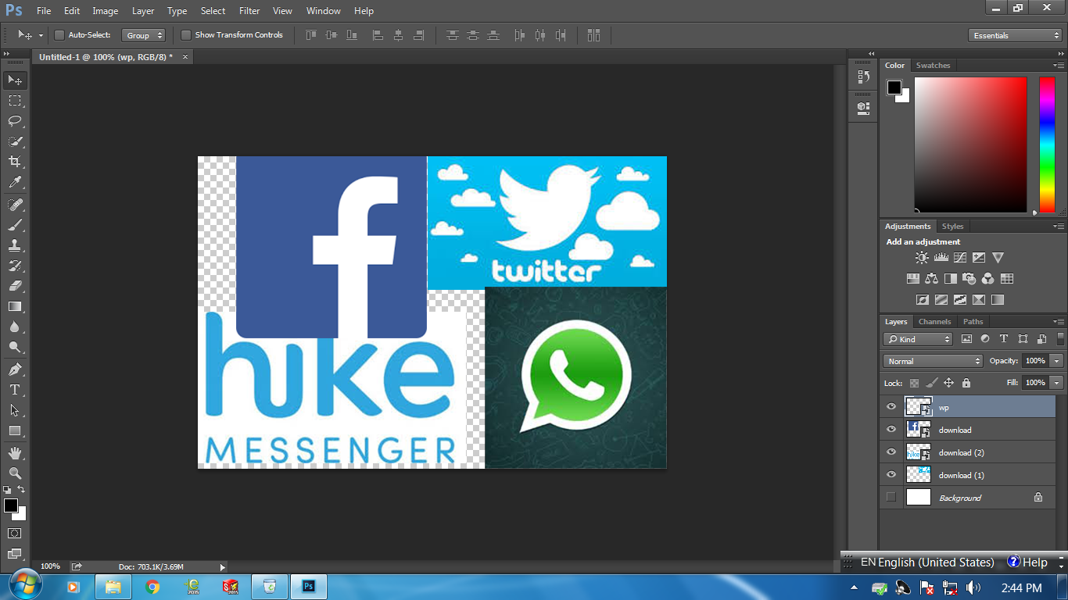This screenshot has height=600, width=1068.
Task: Click the zoom percentage field
Action: click(50, 566)
